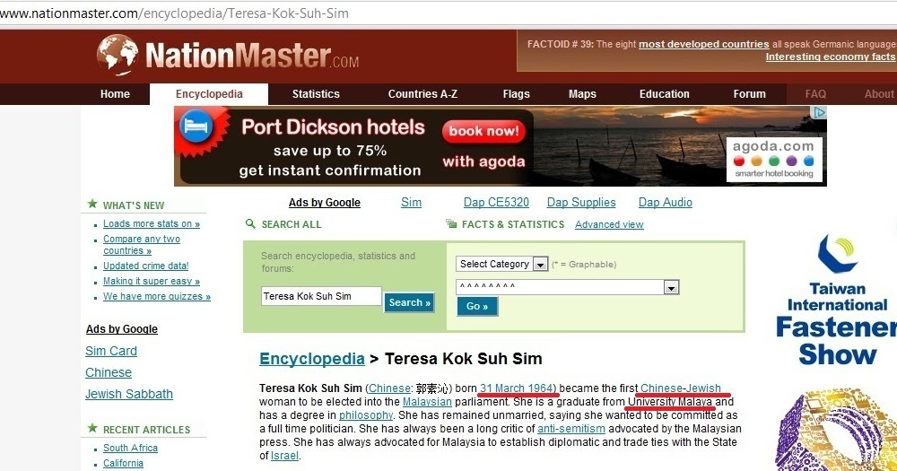Open the Advanced view link

coord(609,224)
